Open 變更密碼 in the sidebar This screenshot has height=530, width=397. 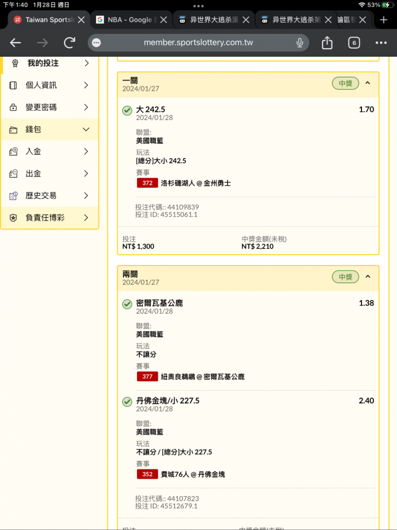click(50, 108)
